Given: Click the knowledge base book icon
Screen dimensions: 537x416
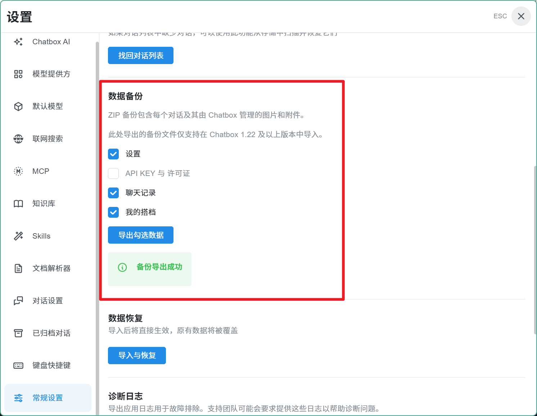Looking at the screenshot, I should point(18,204).
